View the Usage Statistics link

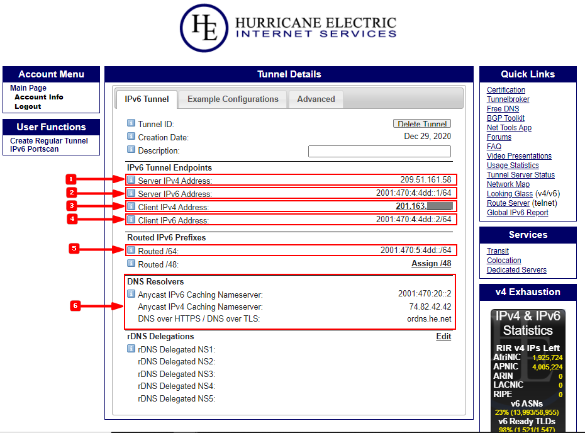[513, 166]
